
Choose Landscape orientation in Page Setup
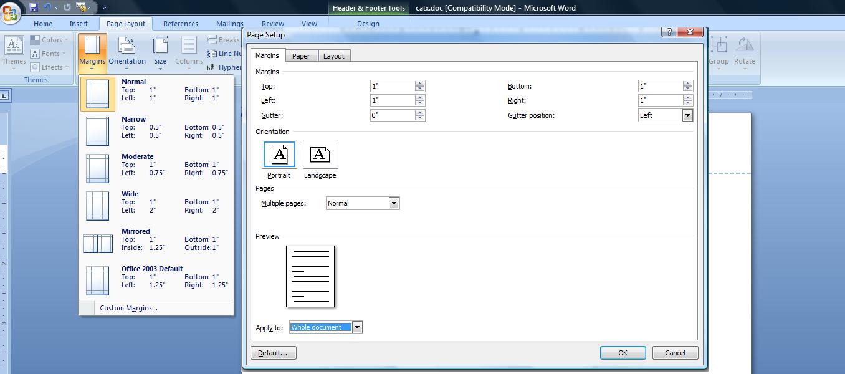[320, 160]
